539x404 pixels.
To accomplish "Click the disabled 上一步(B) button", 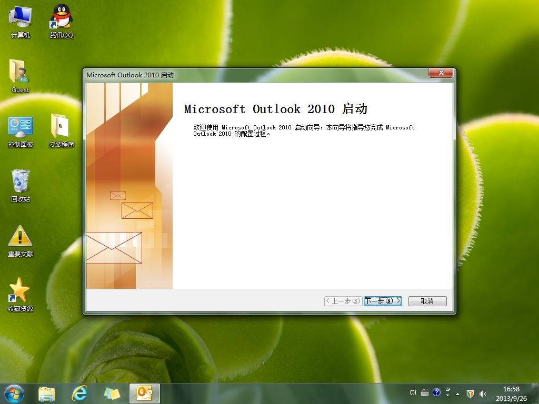I will [x=343, y=301].
